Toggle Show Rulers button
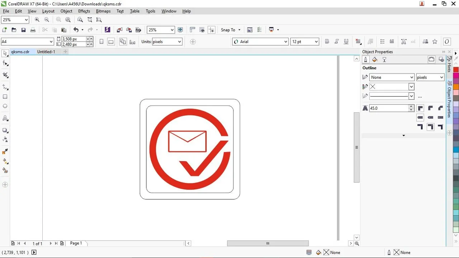Screen dimensions: 459x258 click(x=192, y=30)
